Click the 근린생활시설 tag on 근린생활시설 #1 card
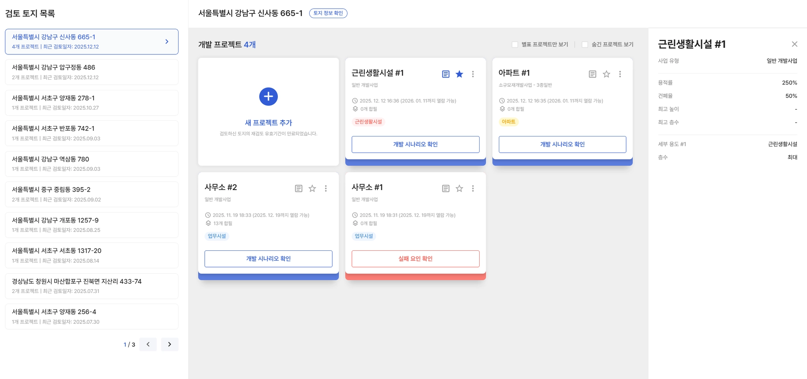Screen dimensions: 807x379 (368, 122)
